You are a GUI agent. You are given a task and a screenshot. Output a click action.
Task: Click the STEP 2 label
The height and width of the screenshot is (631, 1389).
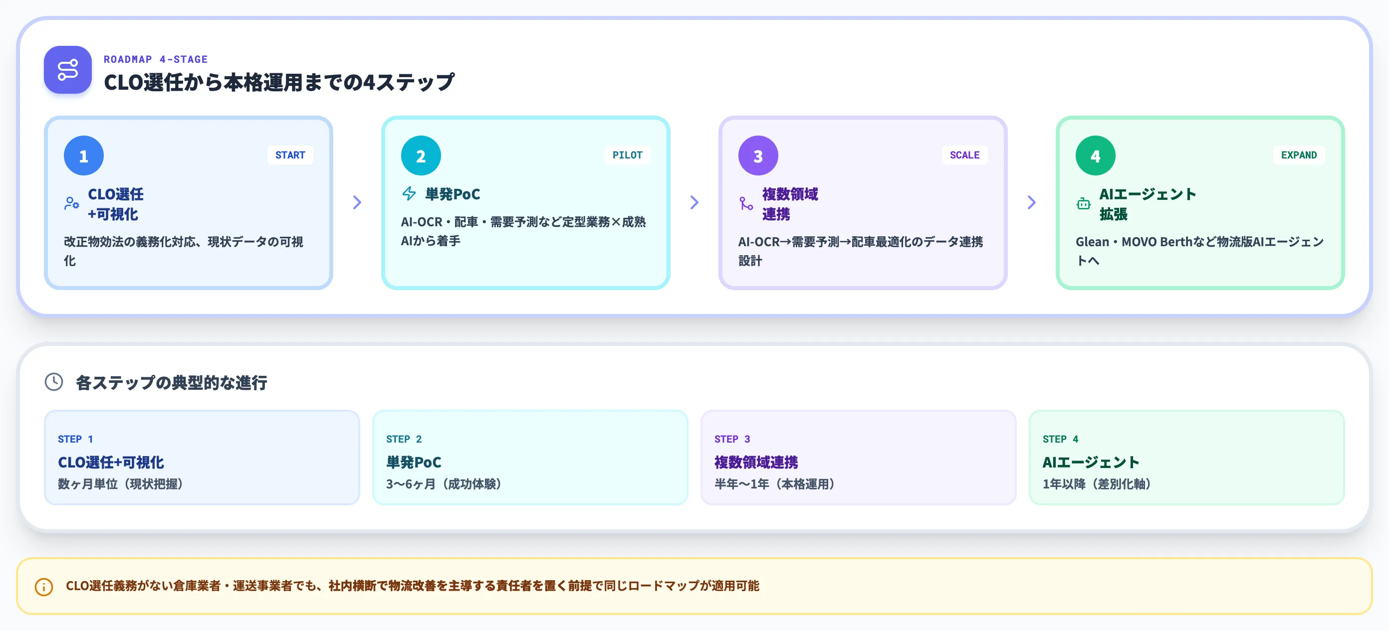(404, 439)
